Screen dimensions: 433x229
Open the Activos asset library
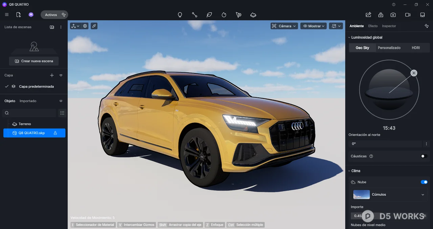click(x=54, y=15)
